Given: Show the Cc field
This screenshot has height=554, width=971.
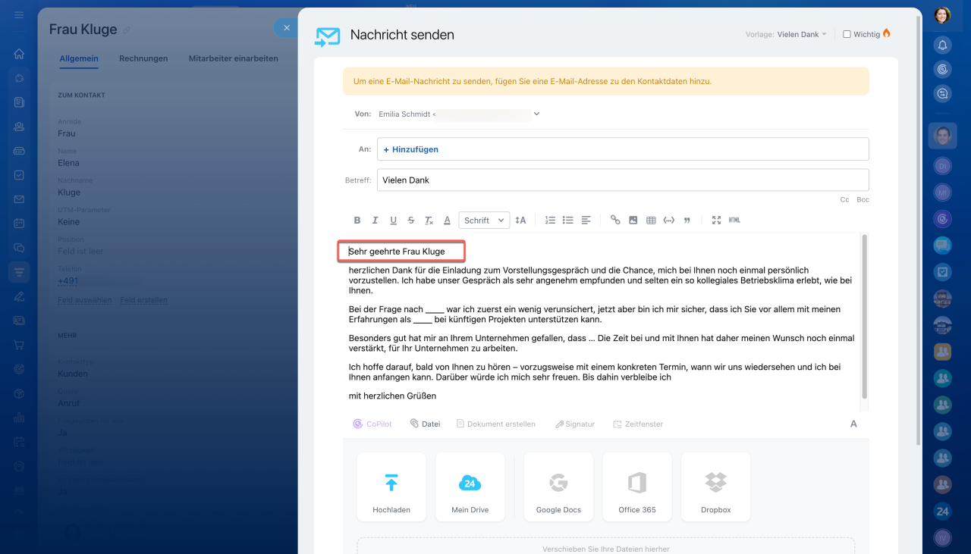Looking at the screenshot, I should tap(845, 200).
